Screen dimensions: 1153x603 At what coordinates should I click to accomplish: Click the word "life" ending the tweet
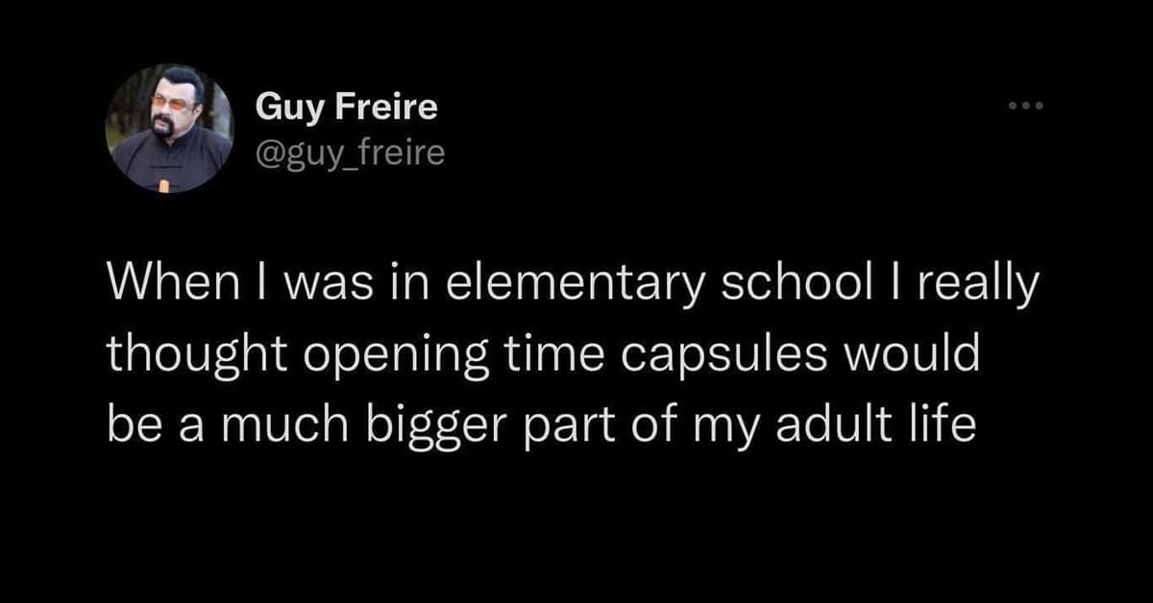click(x=948, y=422)
